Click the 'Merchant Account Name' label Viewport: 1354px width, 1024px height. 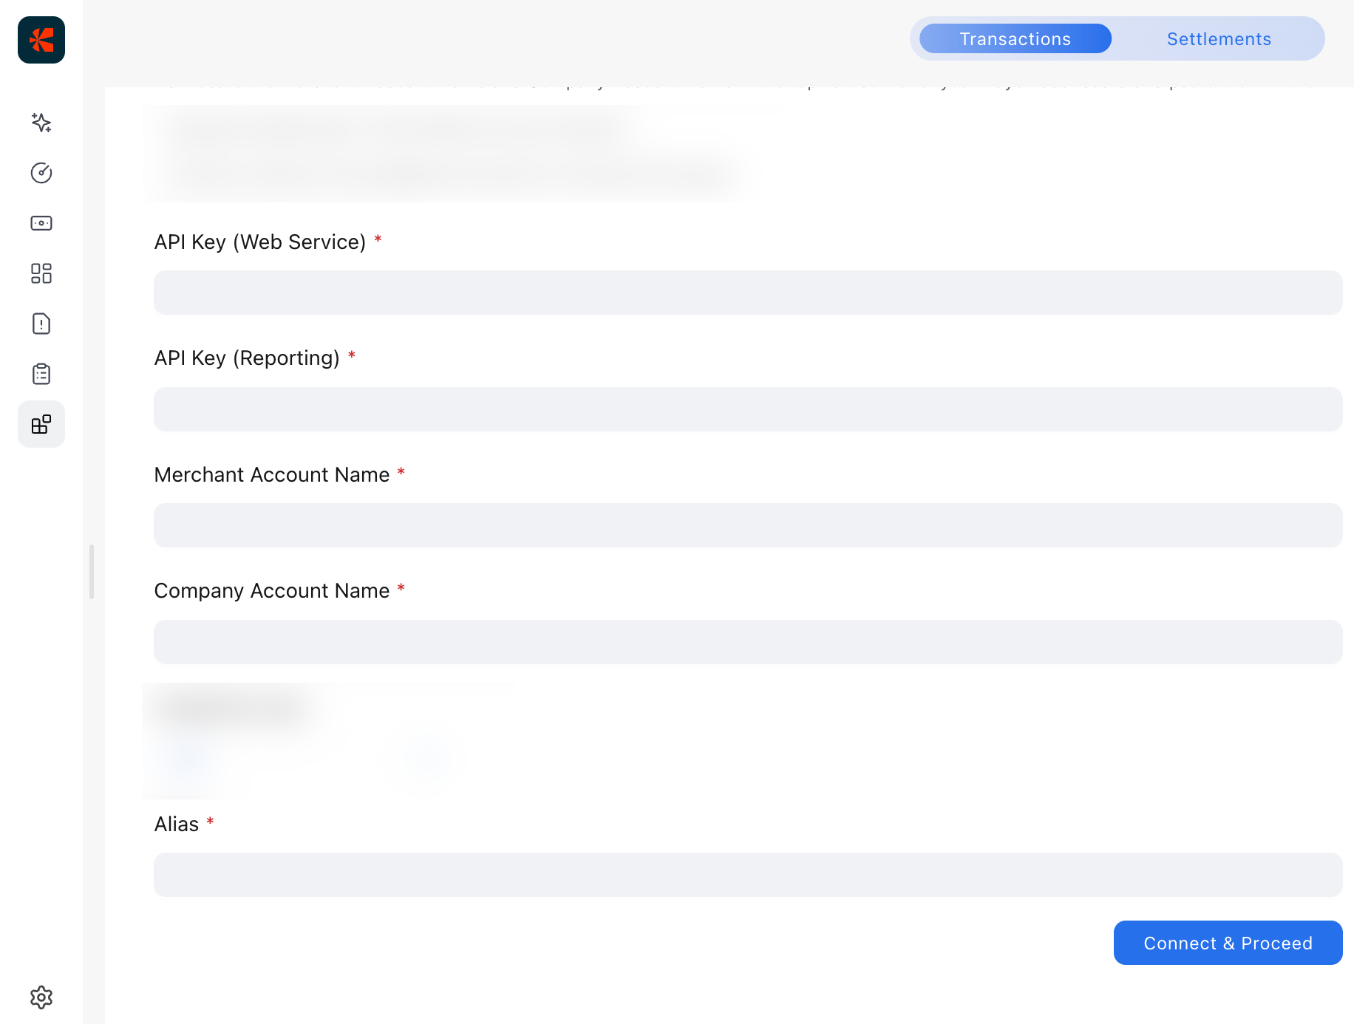coord(272,474)
